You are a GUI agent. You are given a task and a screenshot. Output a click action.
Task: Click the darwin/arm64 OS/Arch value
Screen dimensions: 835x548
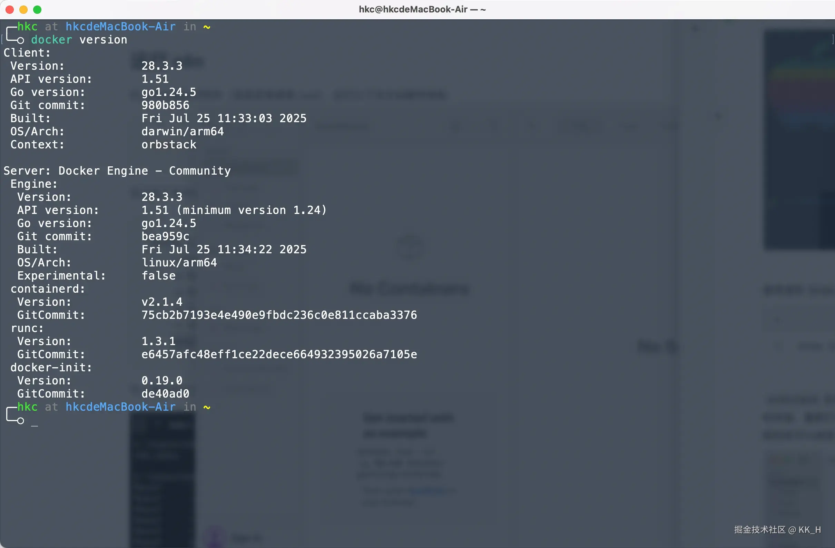tap(183, 131)
